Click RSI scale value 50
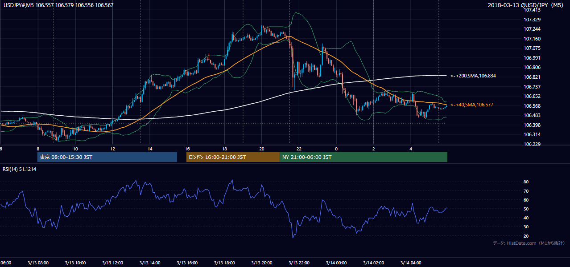570x267 pixels. point(526,209)
